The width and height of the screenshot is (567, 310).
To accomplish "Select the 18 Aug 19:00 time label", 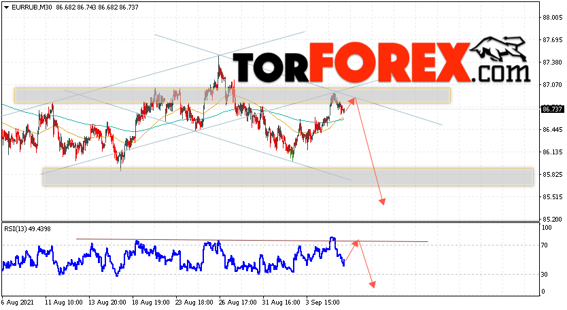I will (151, 302).
